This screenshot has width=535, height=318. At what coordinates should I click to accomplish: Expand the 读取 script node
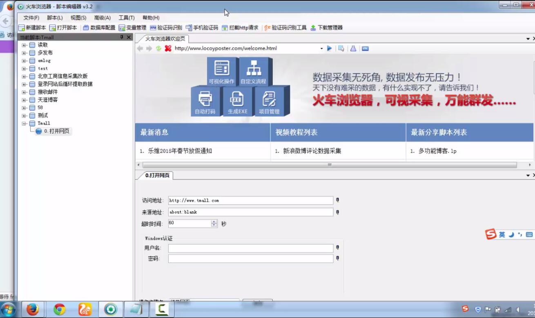pyautogui.click(x=24, y=45)
